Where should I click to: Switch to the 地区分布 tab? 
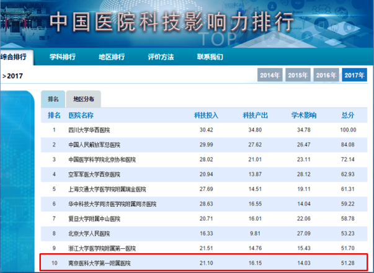(x=84, y=99)
